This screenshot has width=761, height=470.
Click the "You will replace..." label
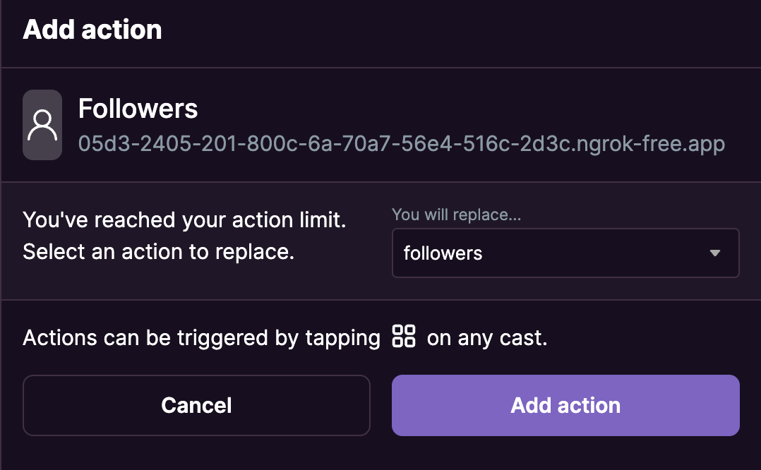click(456, 215)
